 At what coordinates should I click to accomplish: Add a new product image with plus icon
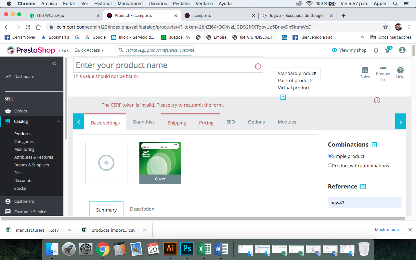pyautogui.click(x=106, y=163)
